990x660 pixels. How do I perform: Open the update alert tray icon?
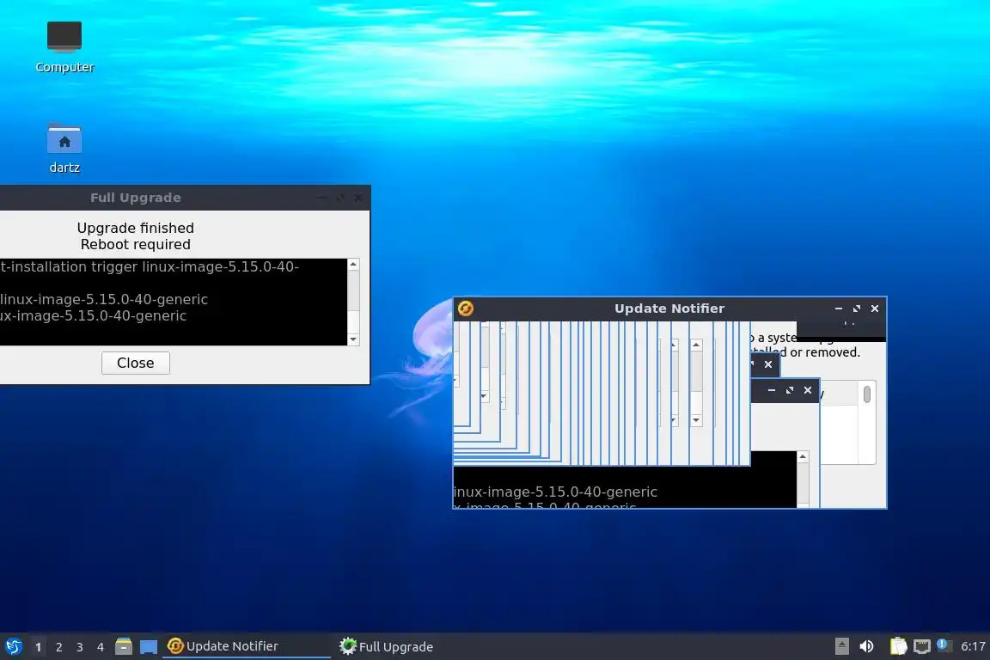[x=944, y=645]
